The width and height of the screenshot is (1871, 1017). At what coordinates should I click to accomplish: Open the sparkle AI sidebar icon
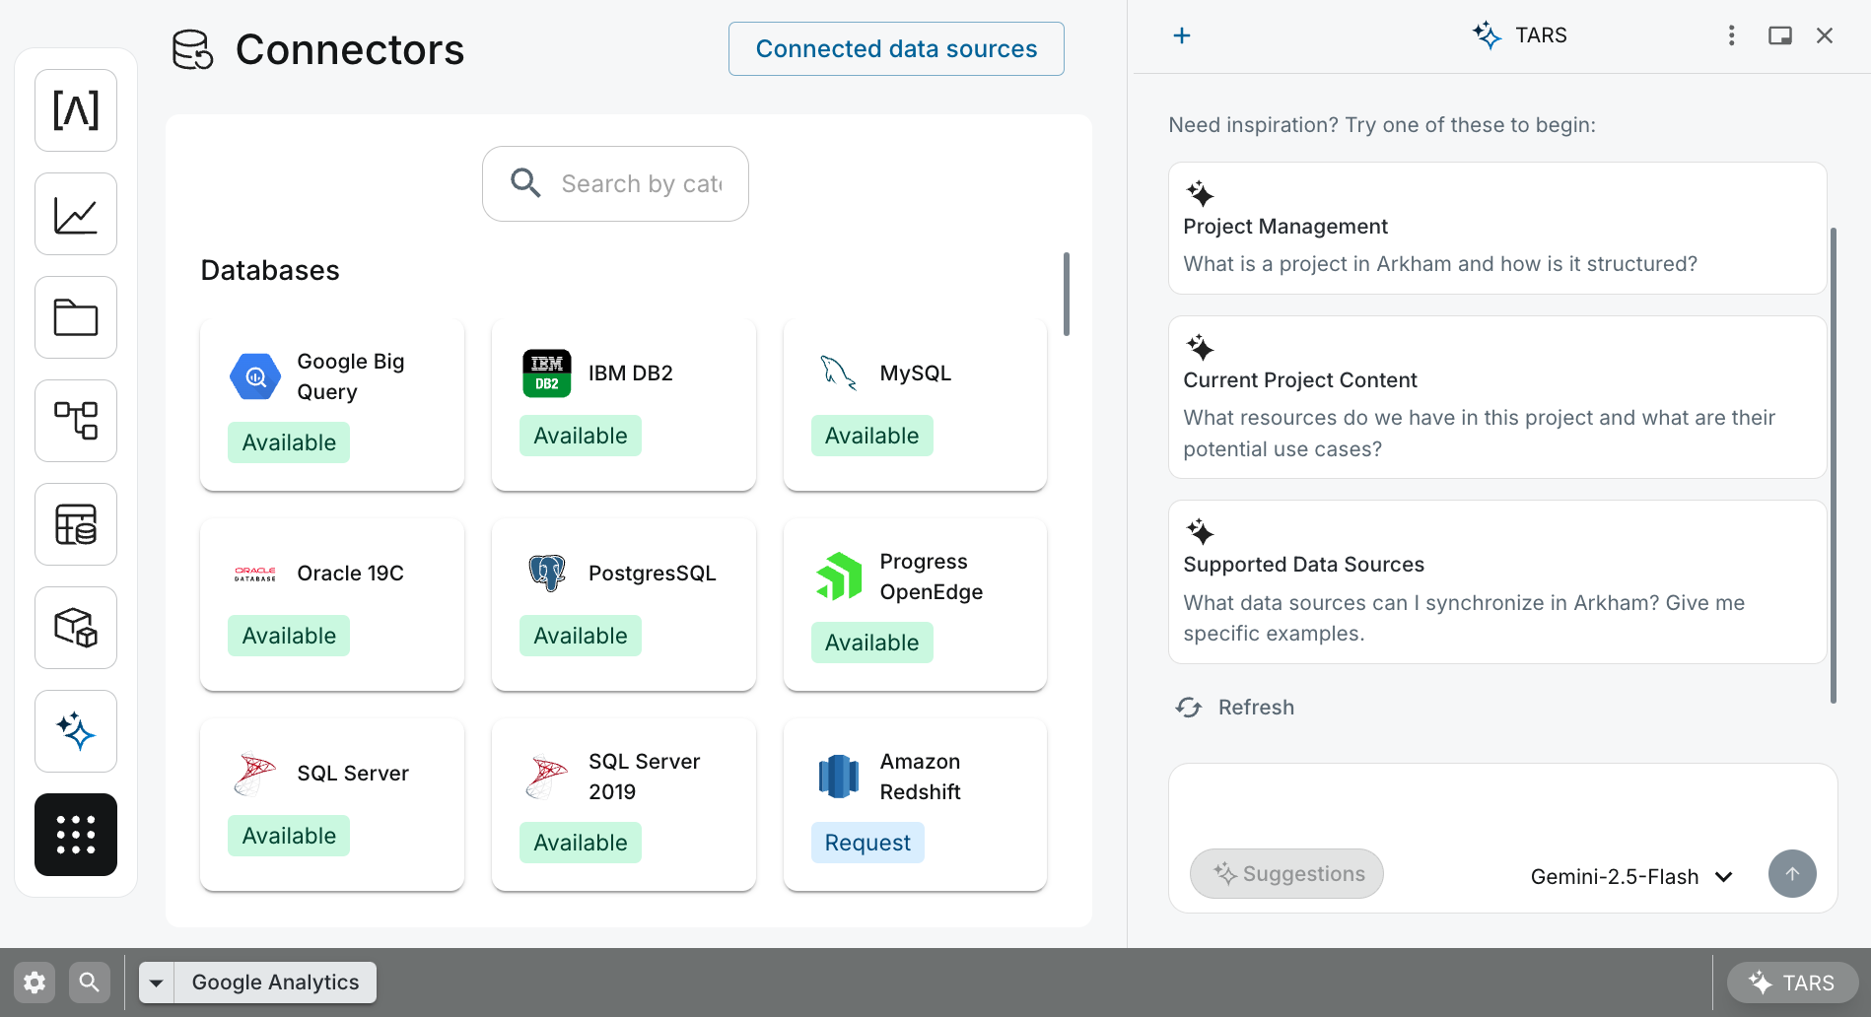[x=76, y=731]
